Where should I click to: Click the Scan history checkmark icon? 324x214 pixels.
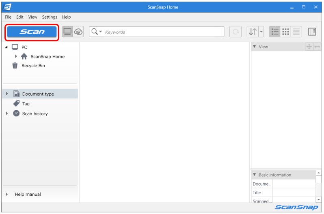pyautogui.click(x=16, y=113)
